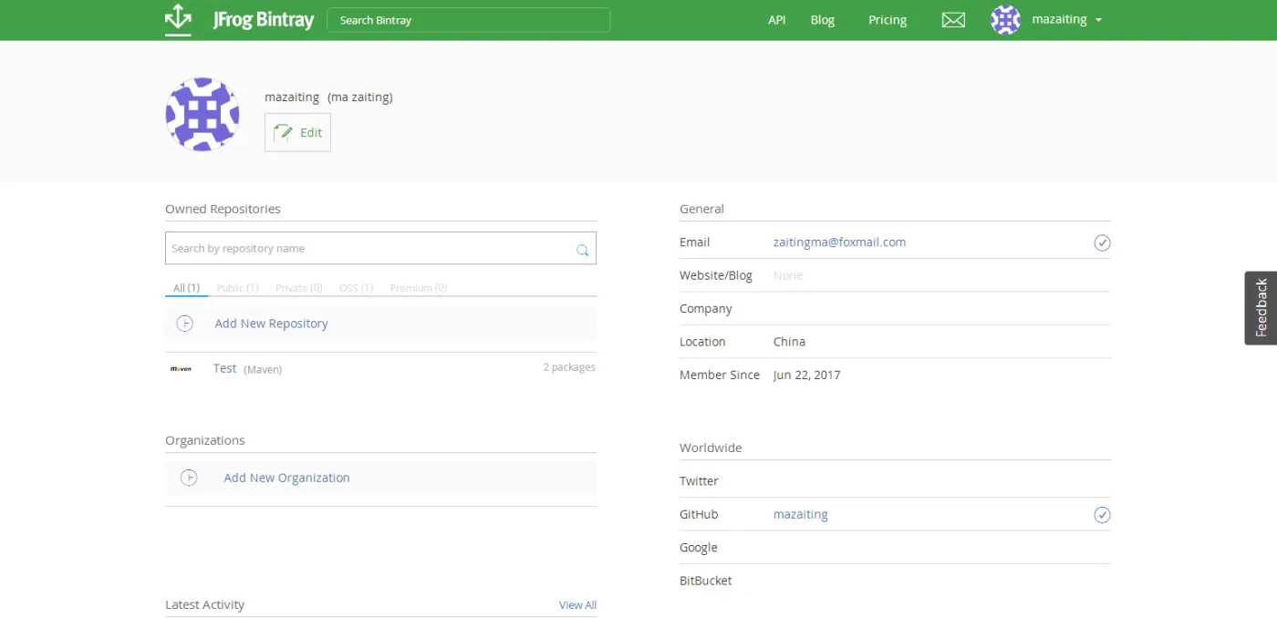The height and width of the screenshot is (618, 1277).
Task: Switch to the Premium (0) repositories tab
Action: point(419,288)
